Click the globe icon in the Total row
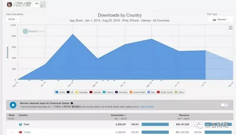This screenshot has width=236, height=135. click(x=20, y=124)
